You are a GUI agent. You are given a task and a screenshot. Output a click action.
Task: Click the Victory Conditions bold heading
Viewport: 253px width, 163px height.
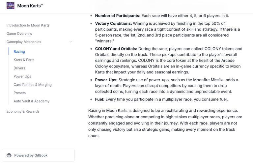113,23
